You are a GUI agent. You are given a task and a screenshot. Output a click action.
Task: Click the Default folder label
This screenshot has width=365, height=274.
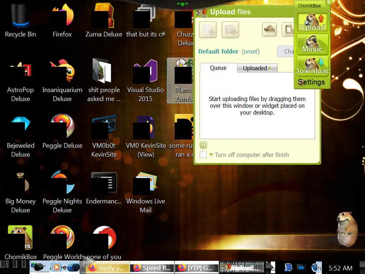point(219,51)
